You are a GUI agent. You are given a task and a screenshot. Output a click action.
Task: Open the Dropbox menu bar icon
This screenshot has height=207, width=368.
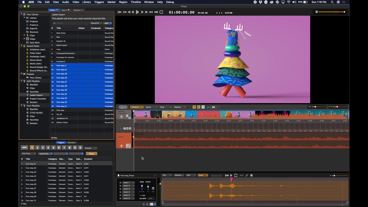click(x=260, y=2)
